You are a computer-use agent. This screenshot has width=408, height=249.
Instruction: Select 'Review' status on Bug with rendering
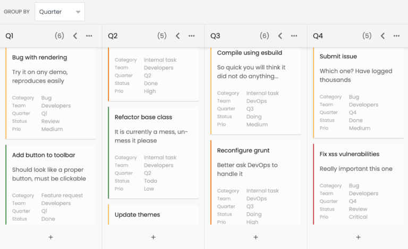point(50,121)
